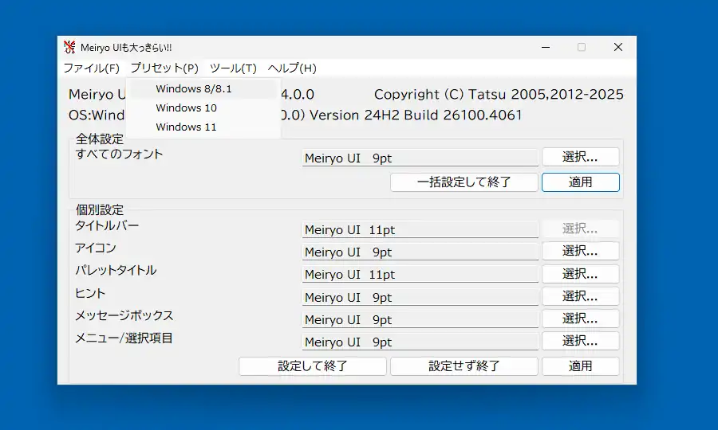Click 選択... button for パレットタイトル row
The image size is (718, 430).
pos(581,274)
